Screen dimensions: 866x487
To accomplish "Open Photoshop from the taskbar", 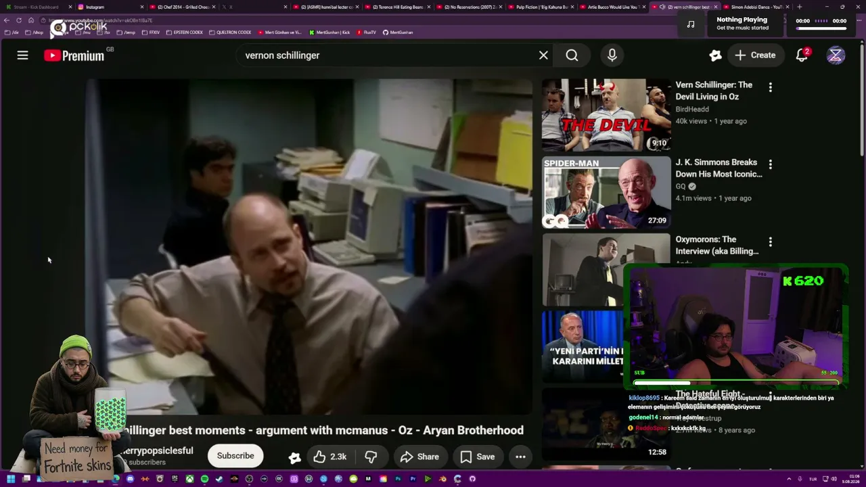I will [x=398, y=479].
